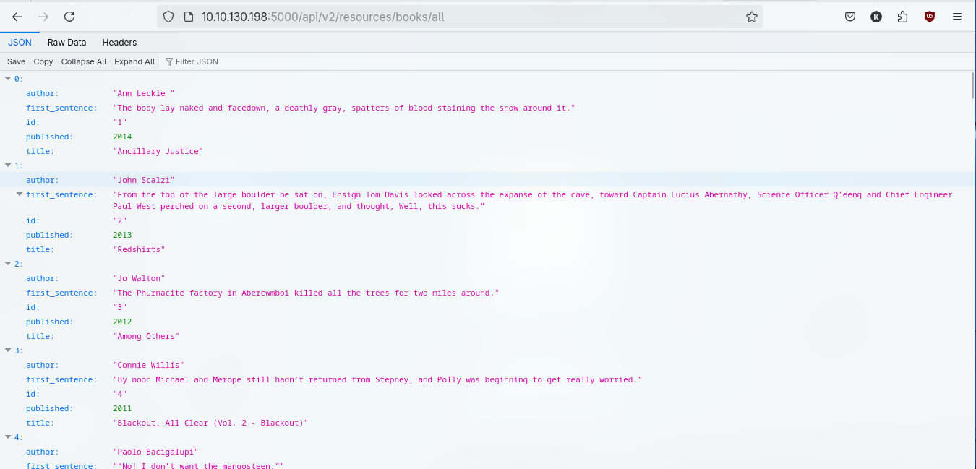Switch to the Headers tab

(119, 43)
